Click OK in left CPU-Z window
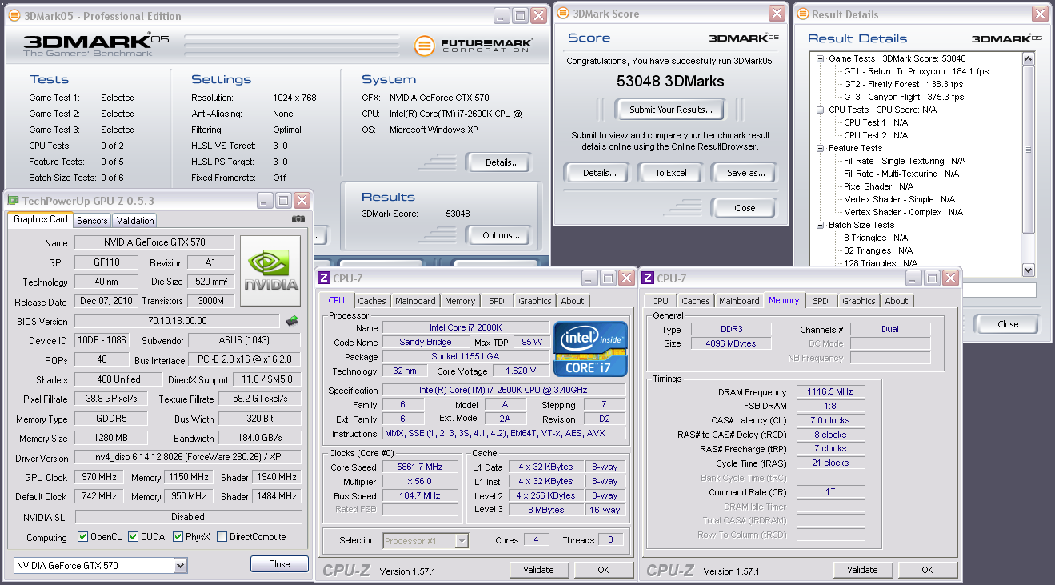The height and width of the screenshot is (585, 1055). pos(603,570)
